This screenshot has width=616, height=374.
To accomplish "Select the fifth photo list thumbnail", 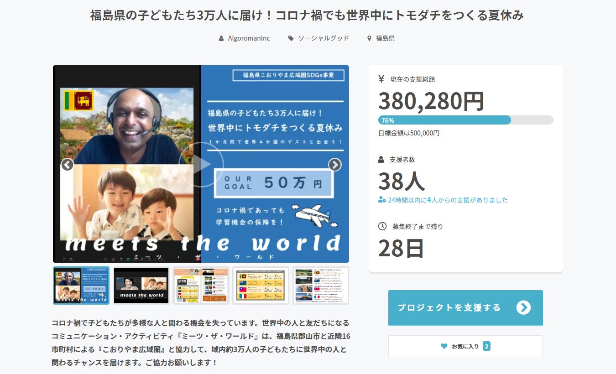I will tap(320, 286).
